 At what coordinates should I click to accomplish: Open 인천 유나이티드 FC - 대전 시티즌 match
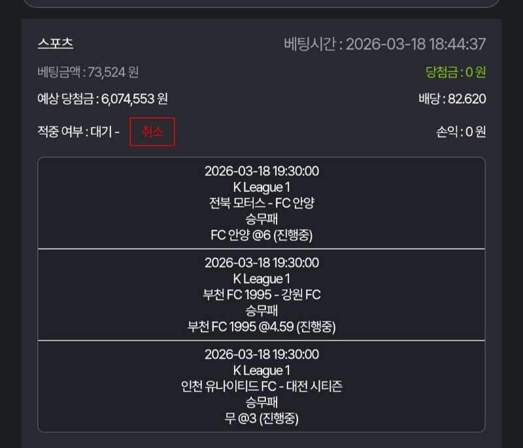261,386
